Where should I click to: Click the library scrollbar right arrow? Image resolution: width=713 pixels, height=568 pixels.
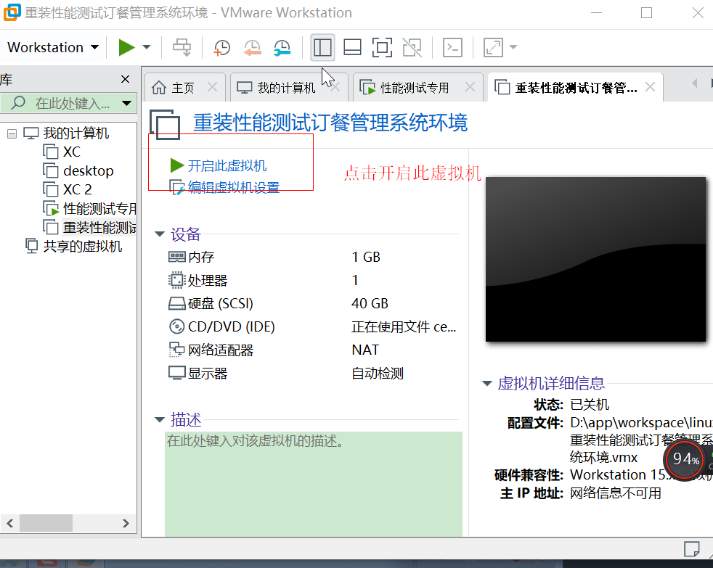(126, 524)
